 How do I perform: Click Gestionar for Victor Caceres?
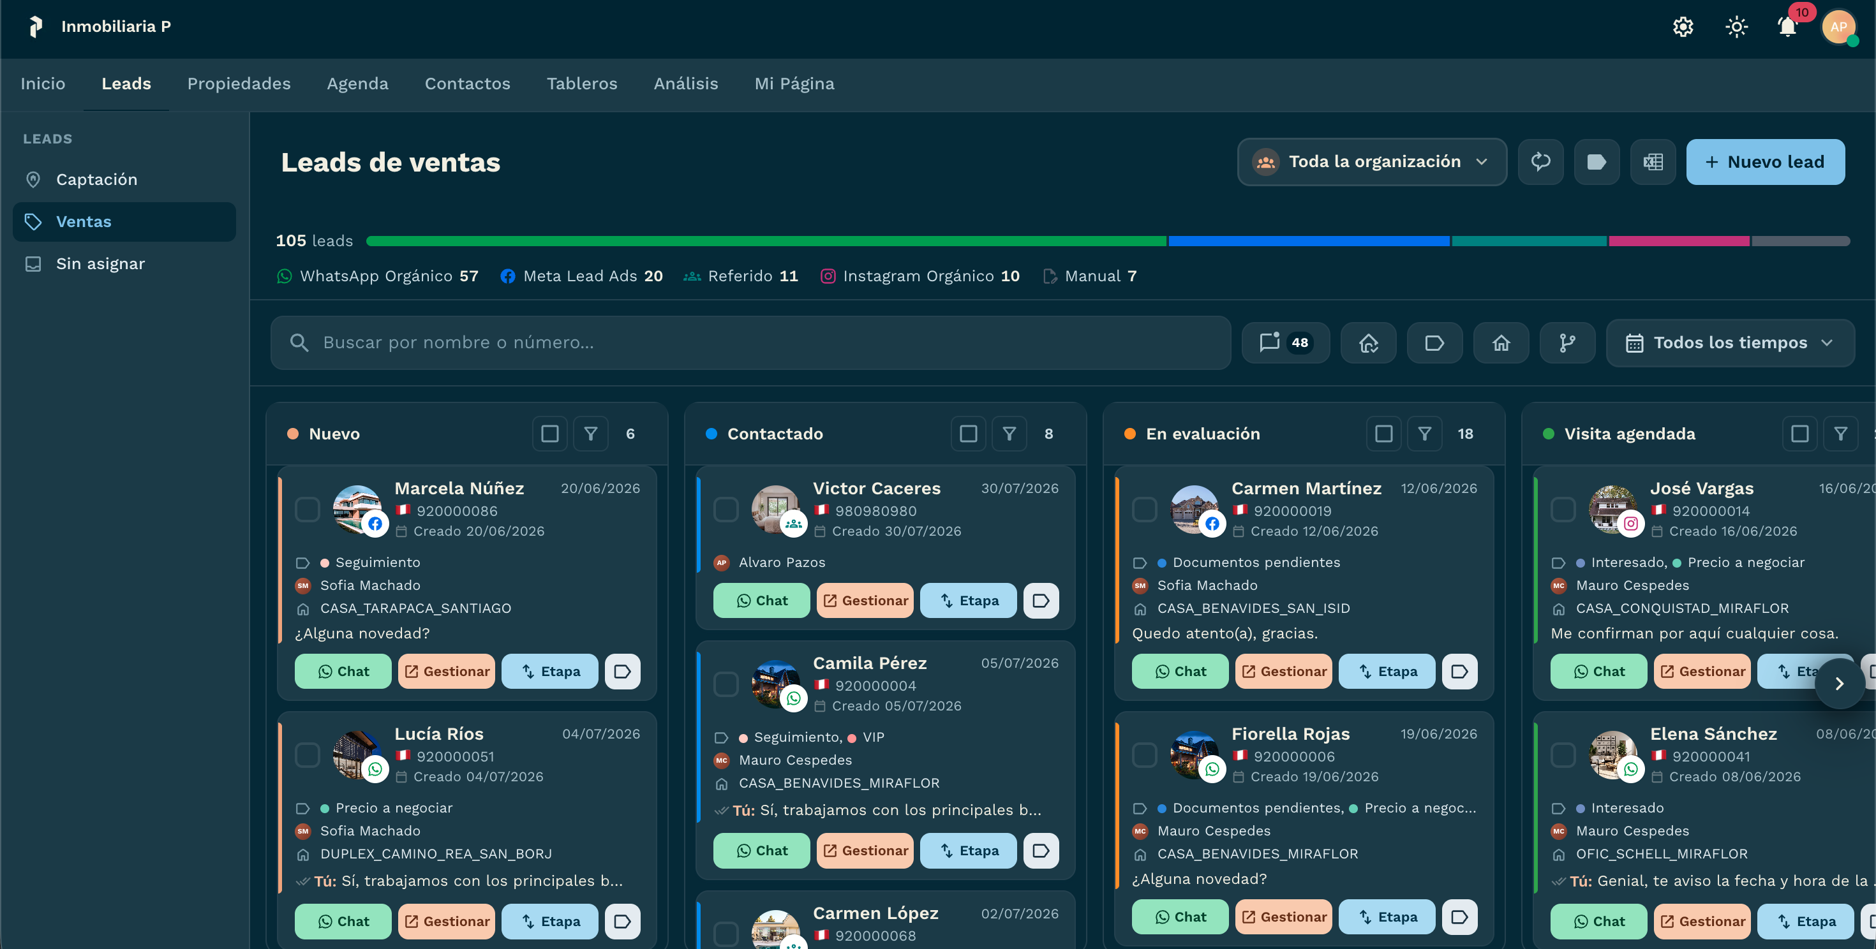(865, 600)
